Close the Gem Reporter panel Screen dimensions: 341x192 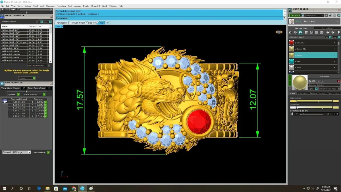pos(51,83)
